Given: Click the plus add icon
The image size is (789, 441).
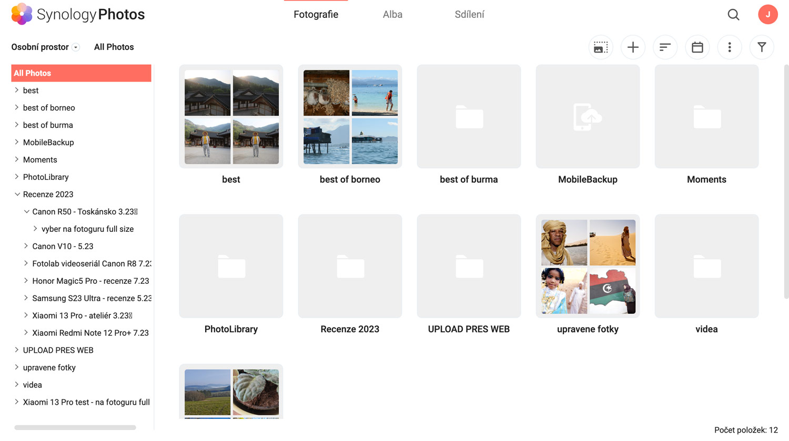Looking at the screenshot, I should coord(633,47).
